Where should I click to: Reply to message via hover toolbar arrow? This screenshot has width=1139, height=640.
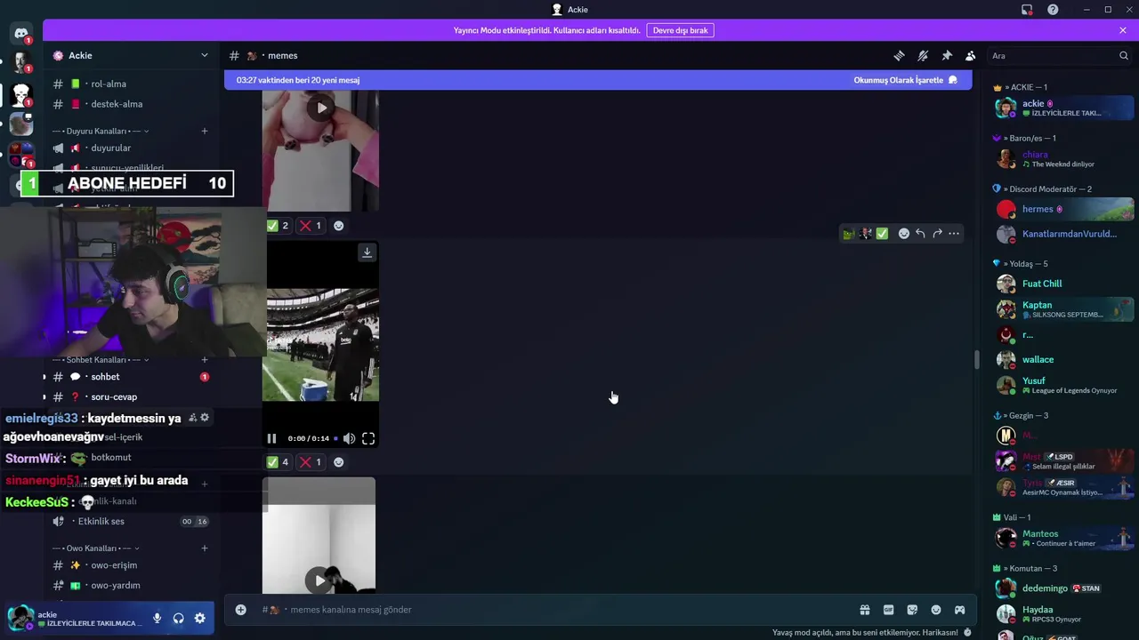click(920, 234)
